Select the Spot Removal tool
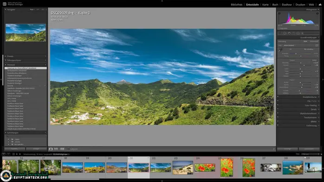The image size is (324, 182). (x=285, y=33)
